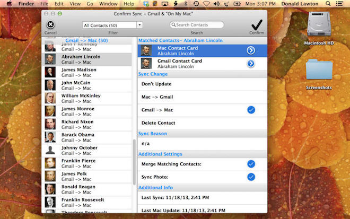Open Notification Center list icon

(339, 4)
